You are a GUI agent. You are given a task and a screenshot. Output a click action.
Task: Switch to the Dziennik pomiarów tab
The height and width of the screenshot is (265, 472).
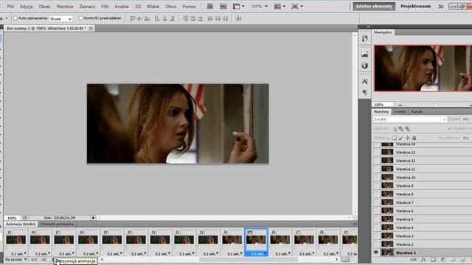57,224
